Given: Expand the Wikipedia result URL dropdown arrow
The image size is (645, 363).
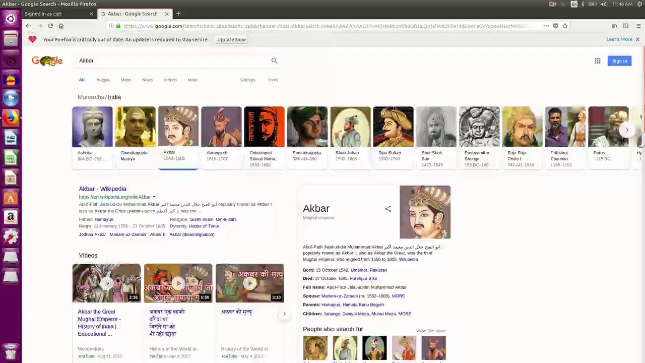Looking at the screenshot, I should [154, 197].
